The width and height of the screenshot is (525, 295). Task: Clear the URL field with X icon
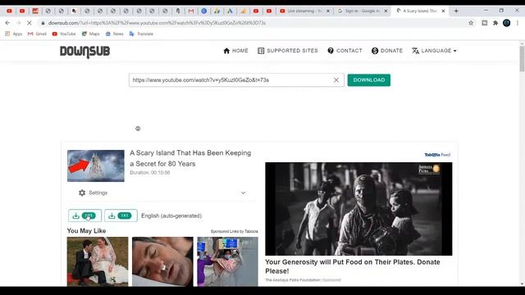click(x=336, y=80)
